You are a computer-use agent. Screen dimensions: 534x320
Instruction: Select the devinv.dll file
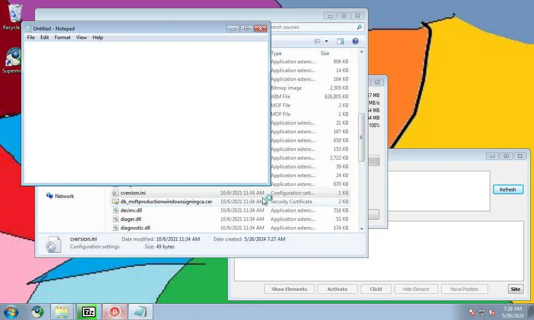pos(231,210)
